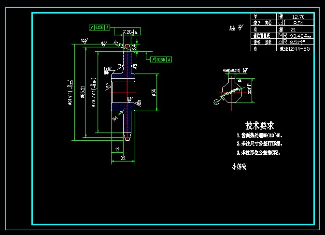Click the R13.3 radius label

point(117,44)
